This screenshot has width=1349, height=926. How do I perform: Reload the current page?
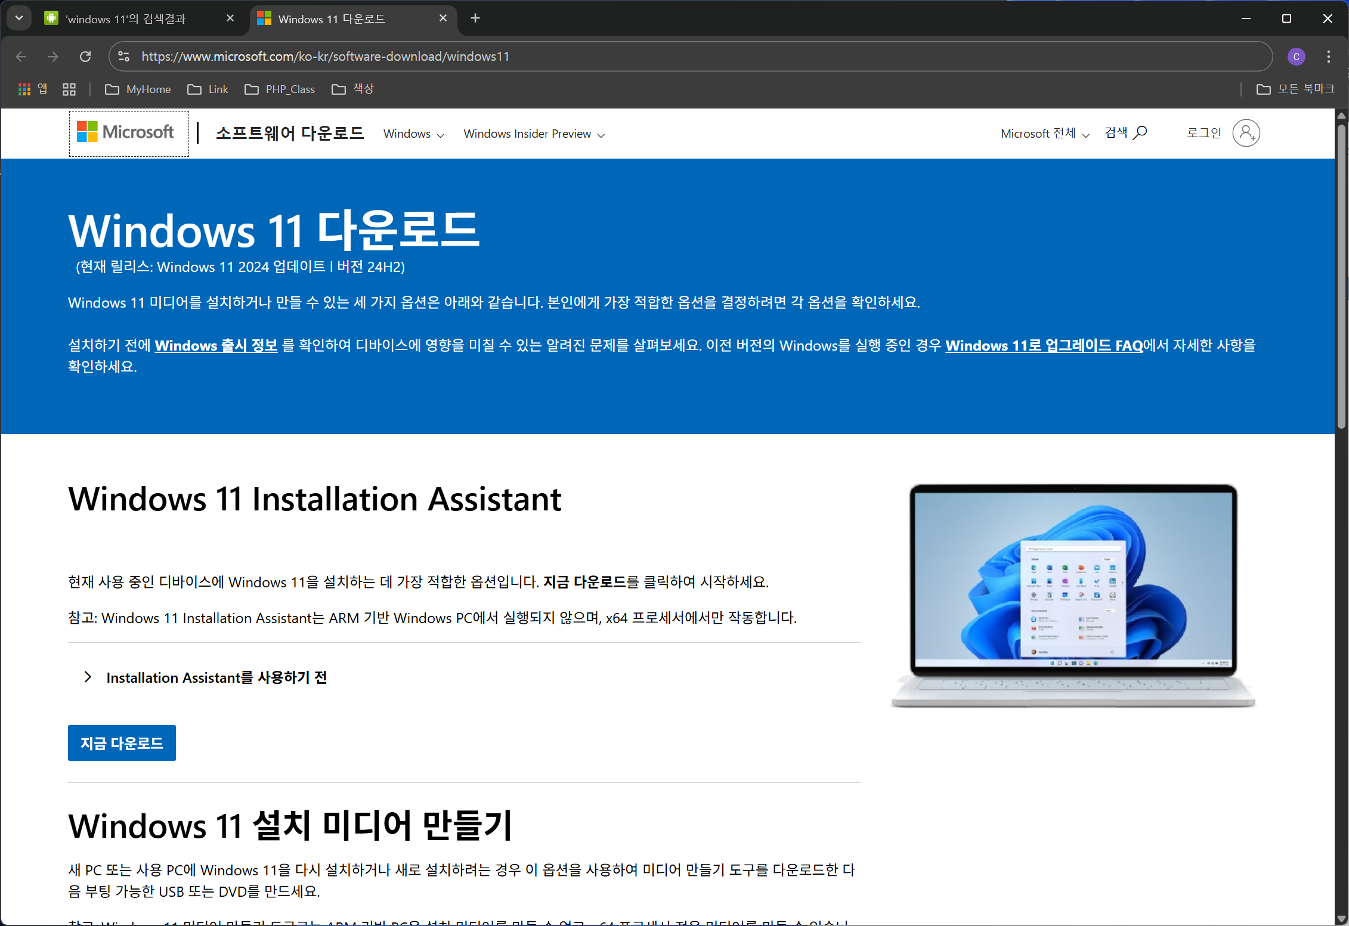(85, 57)
